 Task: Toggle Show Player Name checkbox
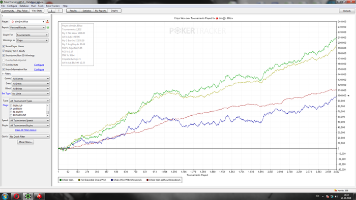pos(4,46)
